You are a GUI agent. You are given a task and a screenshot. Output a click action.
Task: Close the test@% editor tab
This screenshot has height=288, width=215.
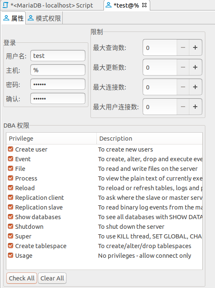click(144, 5)
